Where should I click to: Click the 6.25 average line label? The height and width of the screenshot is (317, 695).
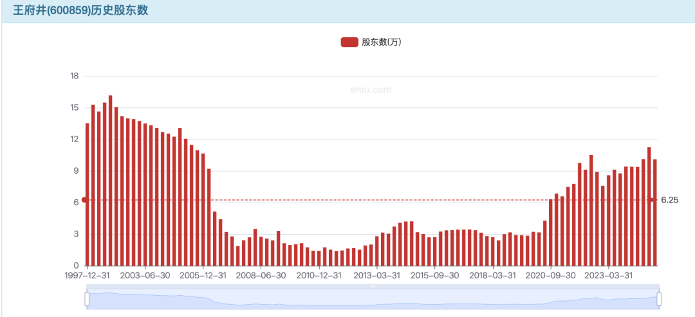tap(670, 200)
